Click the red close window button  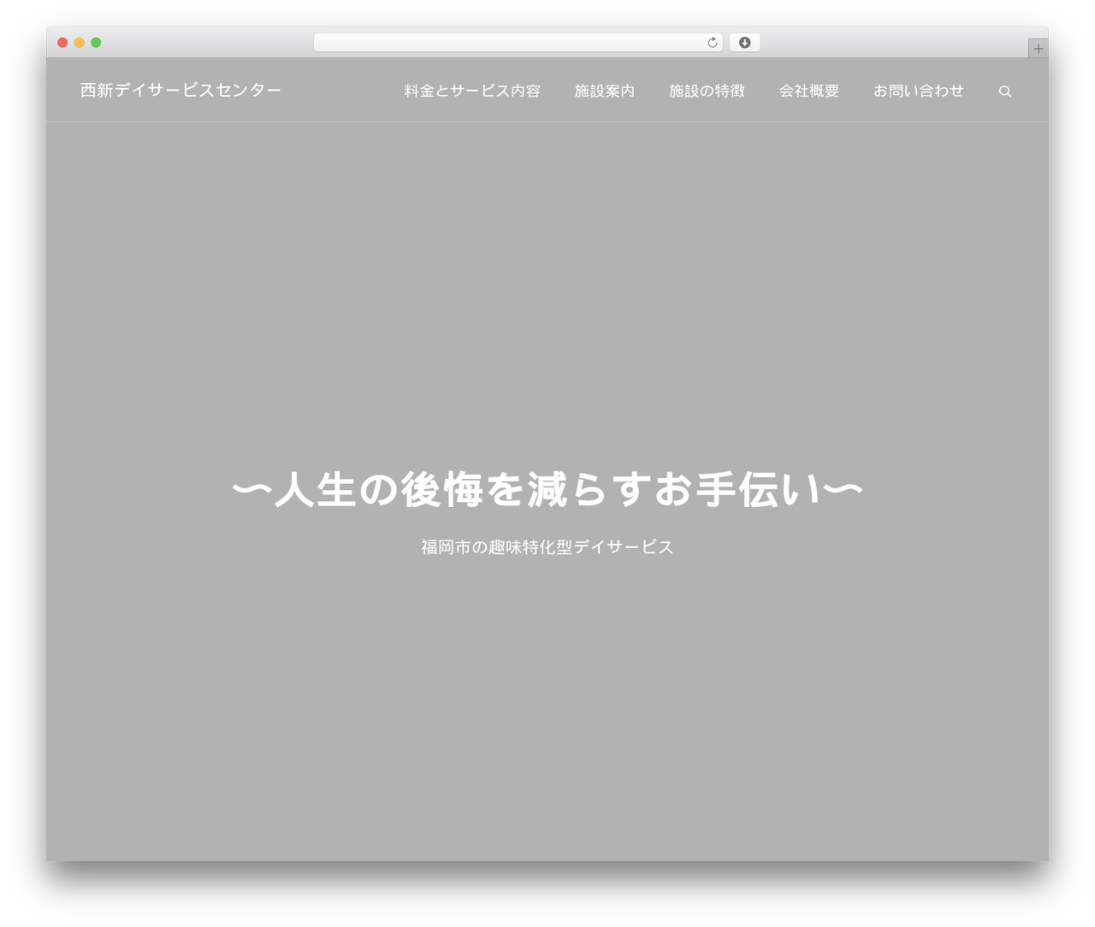tap(62, 43)
